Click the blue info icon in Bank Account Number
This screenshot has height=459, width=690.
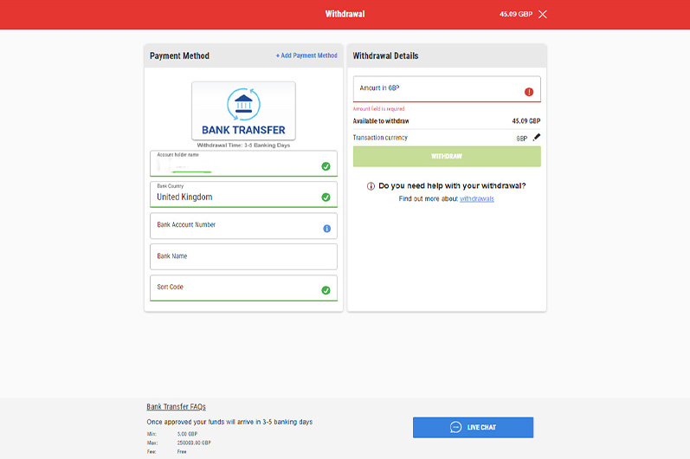click(x=326, y=229)
